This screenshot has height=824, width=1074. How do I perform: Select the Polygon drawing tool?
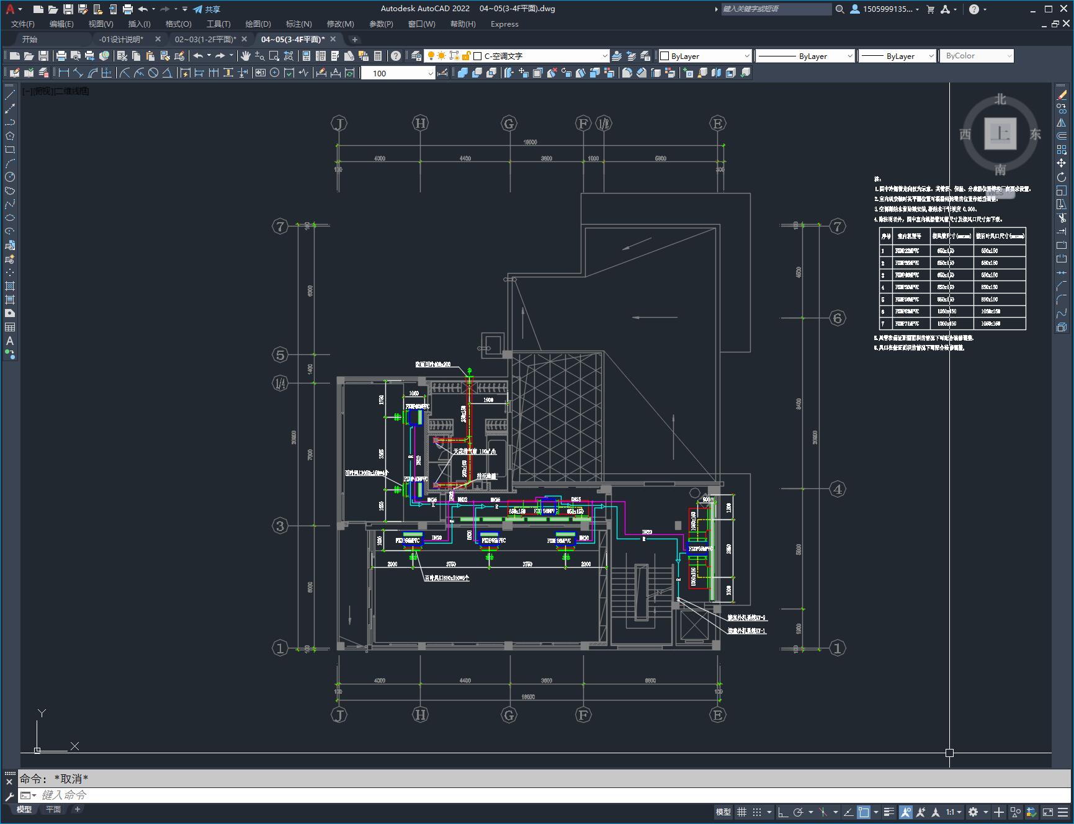pos(10,136)
